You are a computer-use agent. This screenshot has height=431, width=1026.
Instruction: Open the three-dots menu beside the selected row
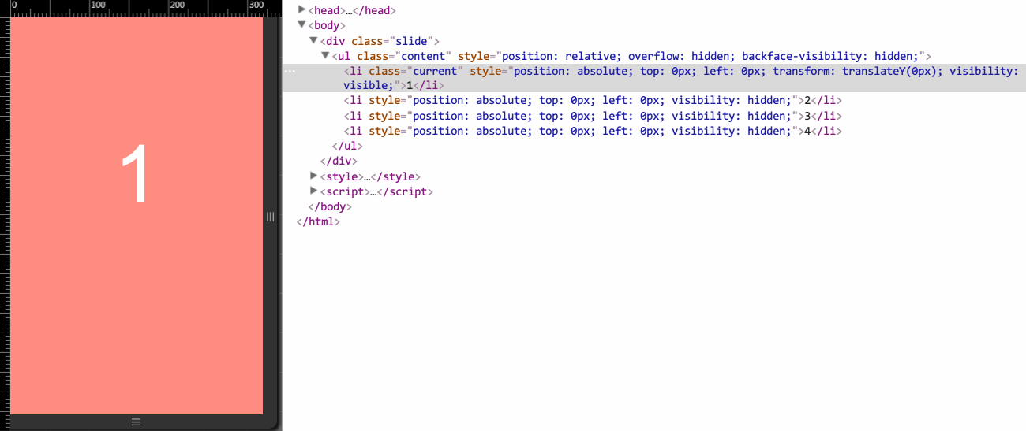290,71
